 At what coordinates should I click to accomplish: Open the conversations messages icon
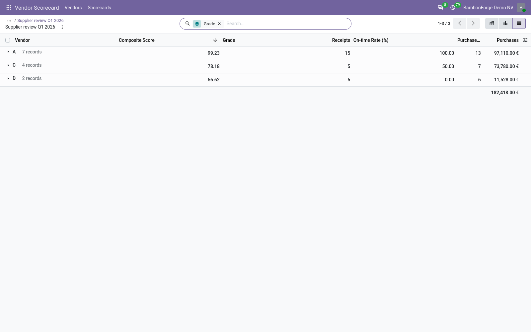[440, 7]
